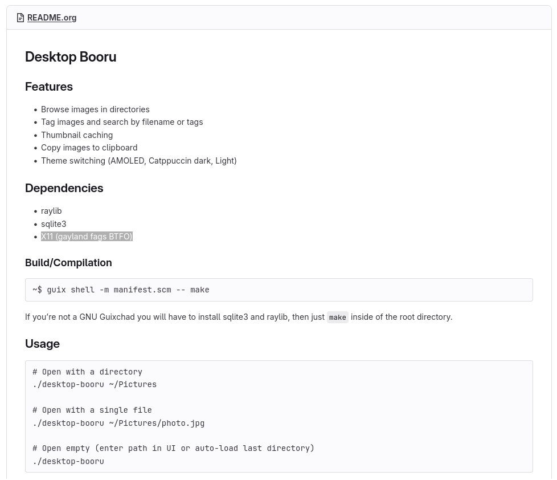Click the Desktop Booru heading
The width and height of the screenshot is (557, 480).
tap(71, 57)
